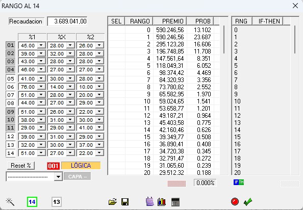303x210 pixels.
Task: Open the dashed-line combo box below Reset
Action: (x=34, y=176)
